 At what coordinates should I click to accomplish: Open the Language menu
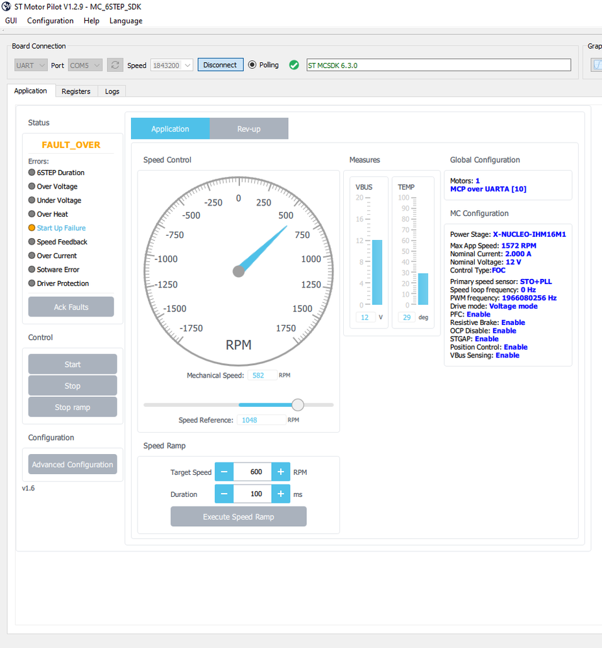coord(126,21)
